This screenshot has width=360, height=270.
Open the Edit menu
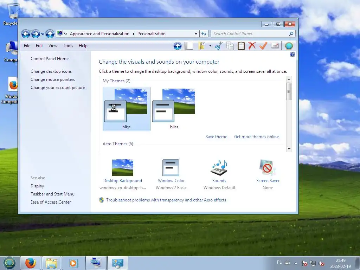(x=39, y=46)
